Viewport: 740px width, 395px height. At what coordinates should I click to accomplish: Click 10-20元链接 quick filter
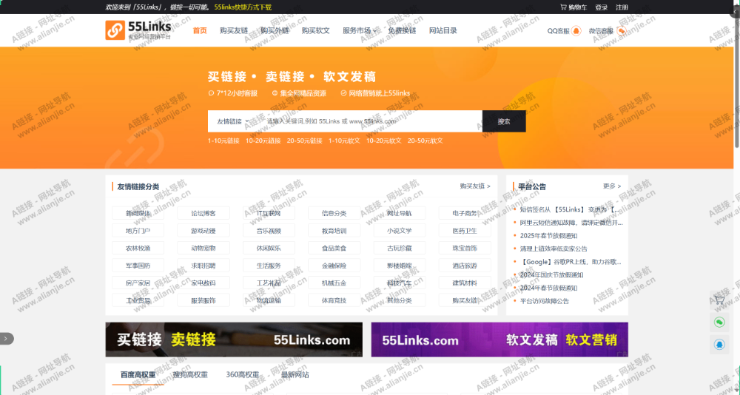pos(263,141)
